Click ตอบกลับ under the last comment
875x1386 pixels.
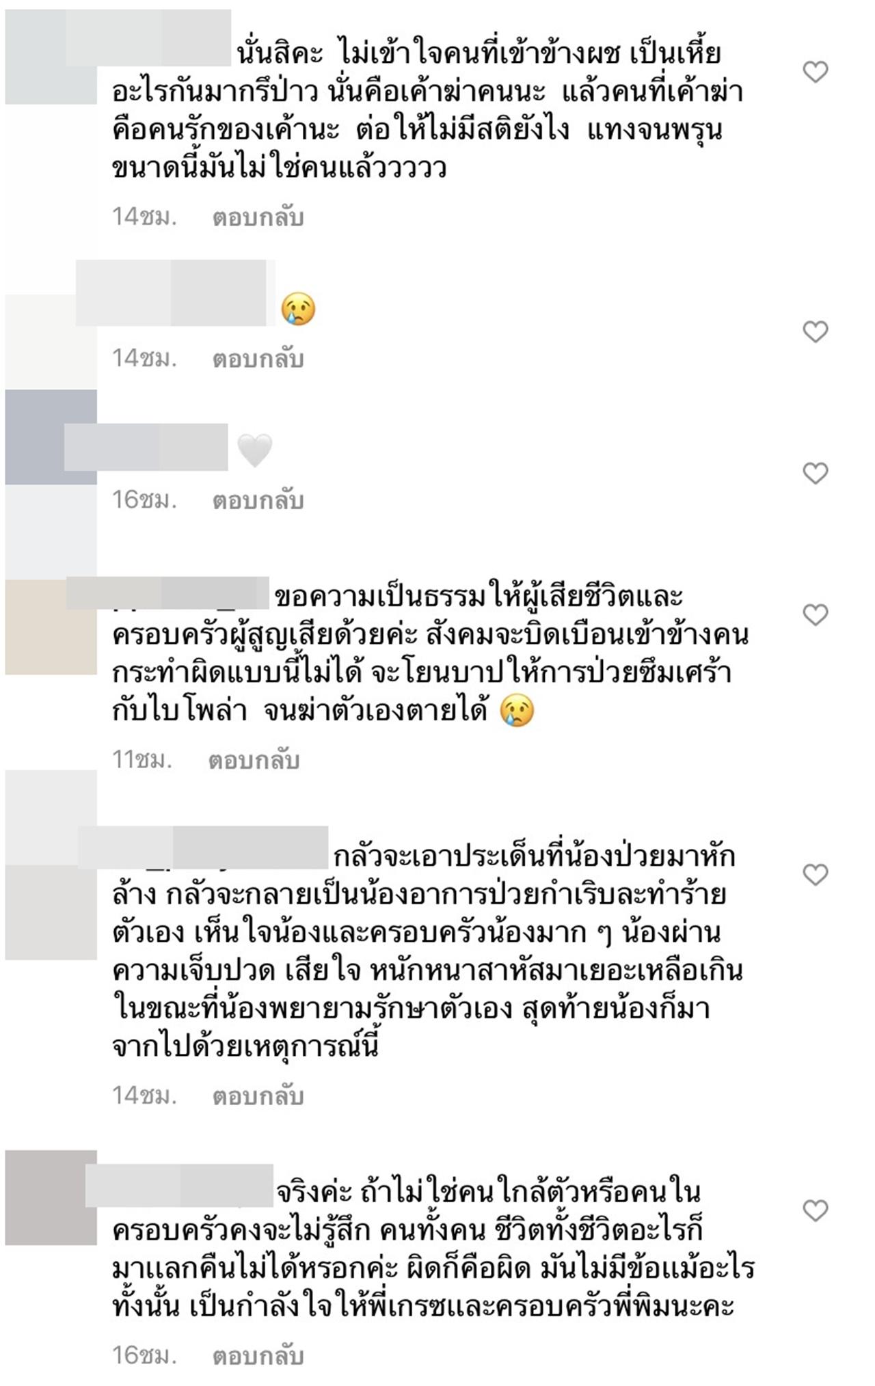coord(258,1355)
